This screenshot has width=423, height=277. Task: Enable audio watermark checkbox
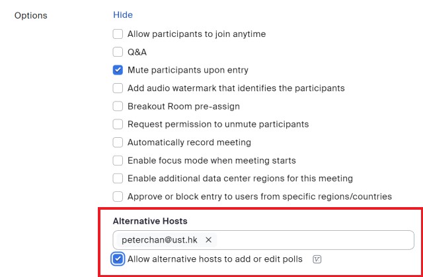pos(118,88)
